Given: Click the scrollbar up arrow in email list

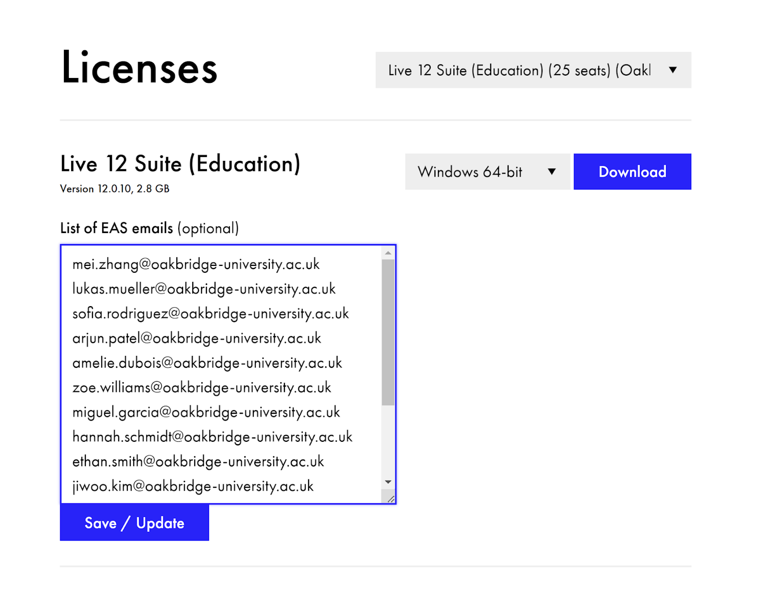Looking at the screenshot, I should pyautogui.click(x=388, y=253).
